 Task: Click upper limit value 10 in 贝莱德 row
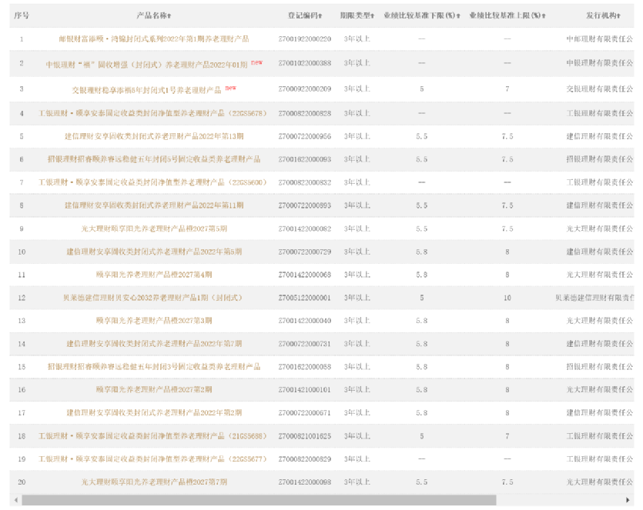tap(507, 298)
